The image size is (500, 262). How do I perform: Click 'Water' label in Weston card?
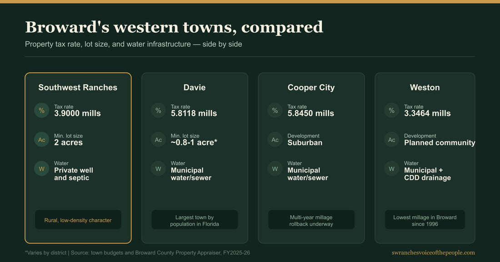click(411, 163)
